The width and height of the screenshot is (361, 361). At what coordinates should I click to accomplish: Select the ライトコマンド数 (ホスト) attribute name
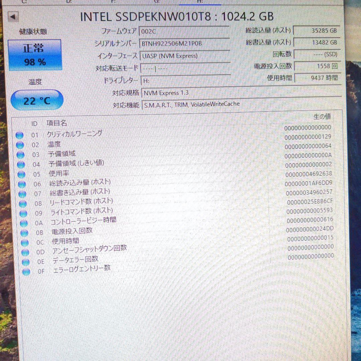pyautogui.click(x=82, y=211)
